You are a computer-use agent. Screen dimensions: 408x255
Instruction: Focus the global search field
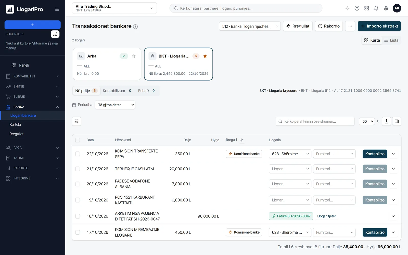tap(246, 8)
